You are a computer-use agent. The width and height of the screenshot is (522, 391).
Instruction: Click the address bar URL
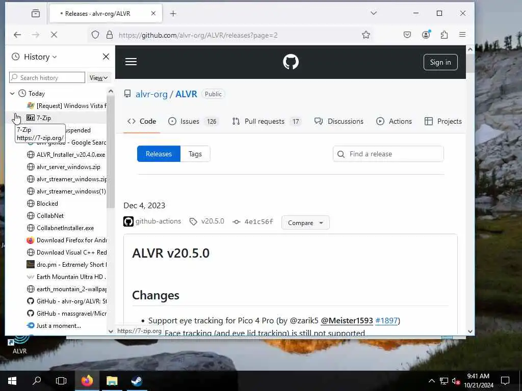point(198,35)
